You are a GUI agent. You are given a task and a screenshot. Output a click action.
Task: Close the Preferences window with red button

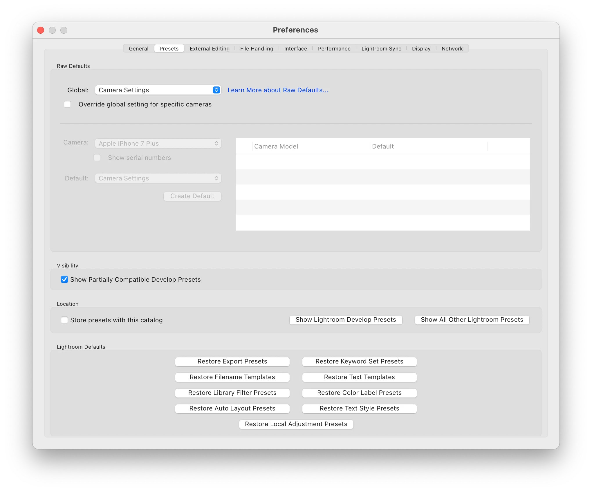click(x=41, y=30)
